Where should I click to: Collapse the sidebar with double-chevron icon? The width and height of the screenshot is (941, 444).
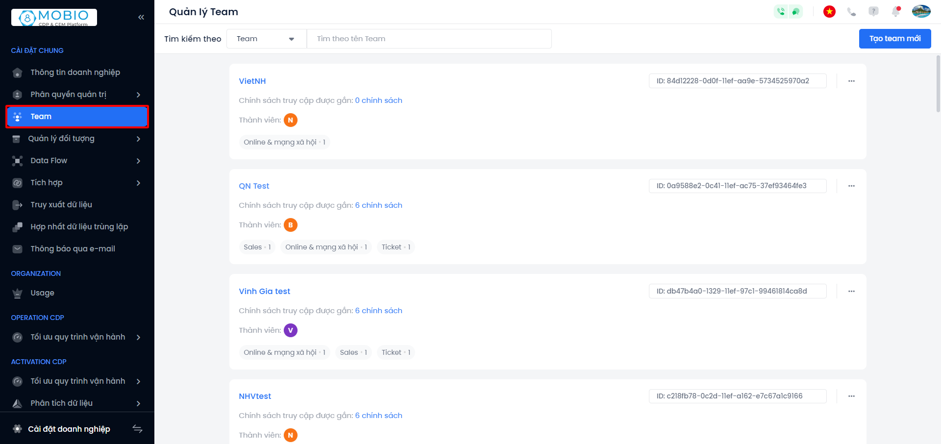(x=141, y=17)
